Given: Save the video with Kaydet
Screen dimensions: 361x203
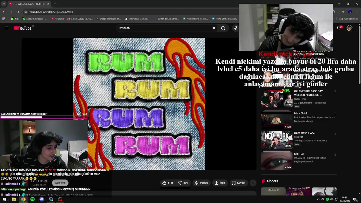Looking at the screenshot, I should point(239,183).
